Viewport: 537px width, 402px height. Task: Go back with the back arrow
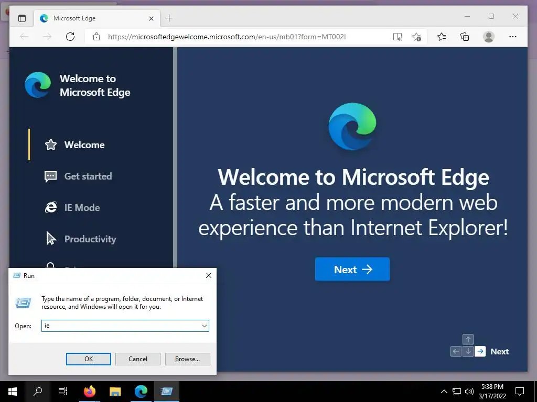(24, 37)
